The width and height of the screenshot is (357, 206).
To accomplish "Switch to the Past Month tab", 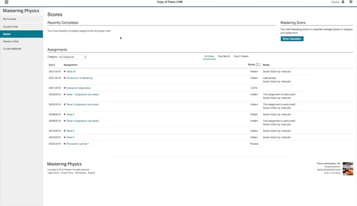I will pos(224,57).
